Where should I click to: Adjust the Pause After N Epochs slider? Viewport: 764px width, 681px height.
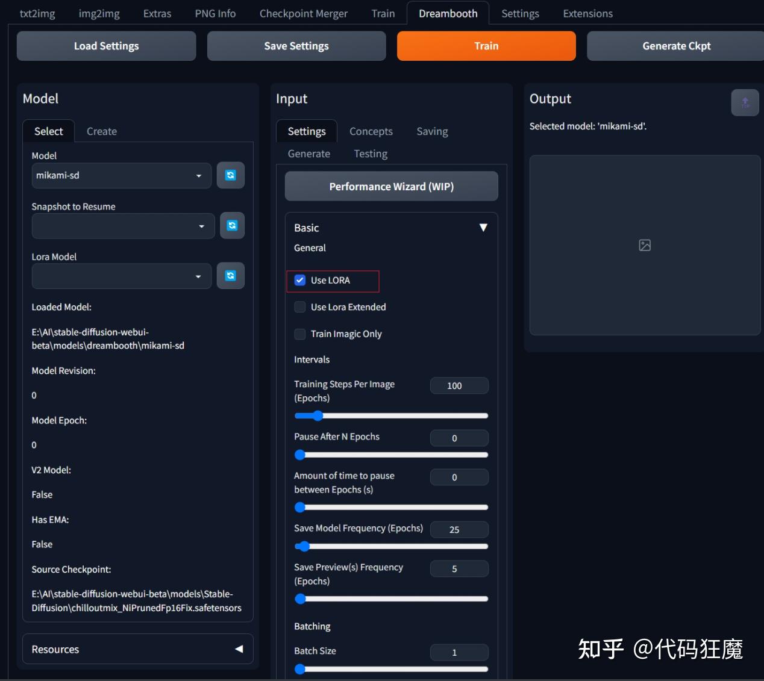391,455
